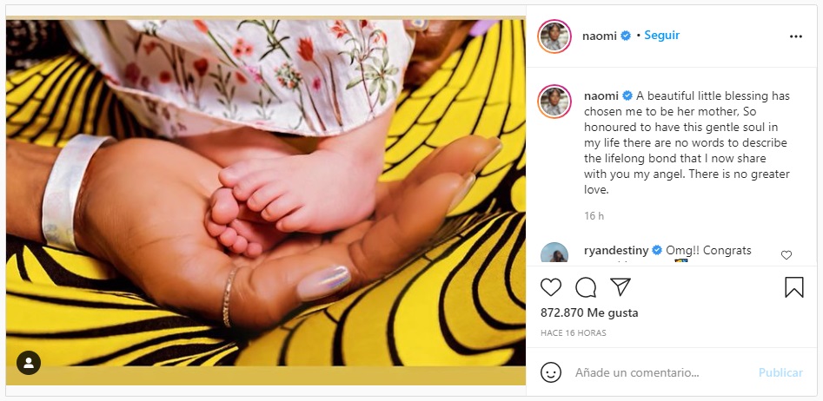Click the ryandestiny username link
The width and height of the screenshot is (823, 401).
tap(614, 251)
